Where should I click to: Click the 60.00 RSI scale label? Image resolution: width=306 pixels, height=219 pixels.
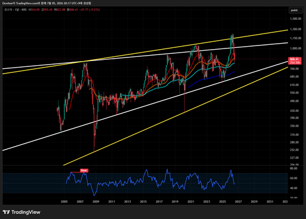[293, 178]
